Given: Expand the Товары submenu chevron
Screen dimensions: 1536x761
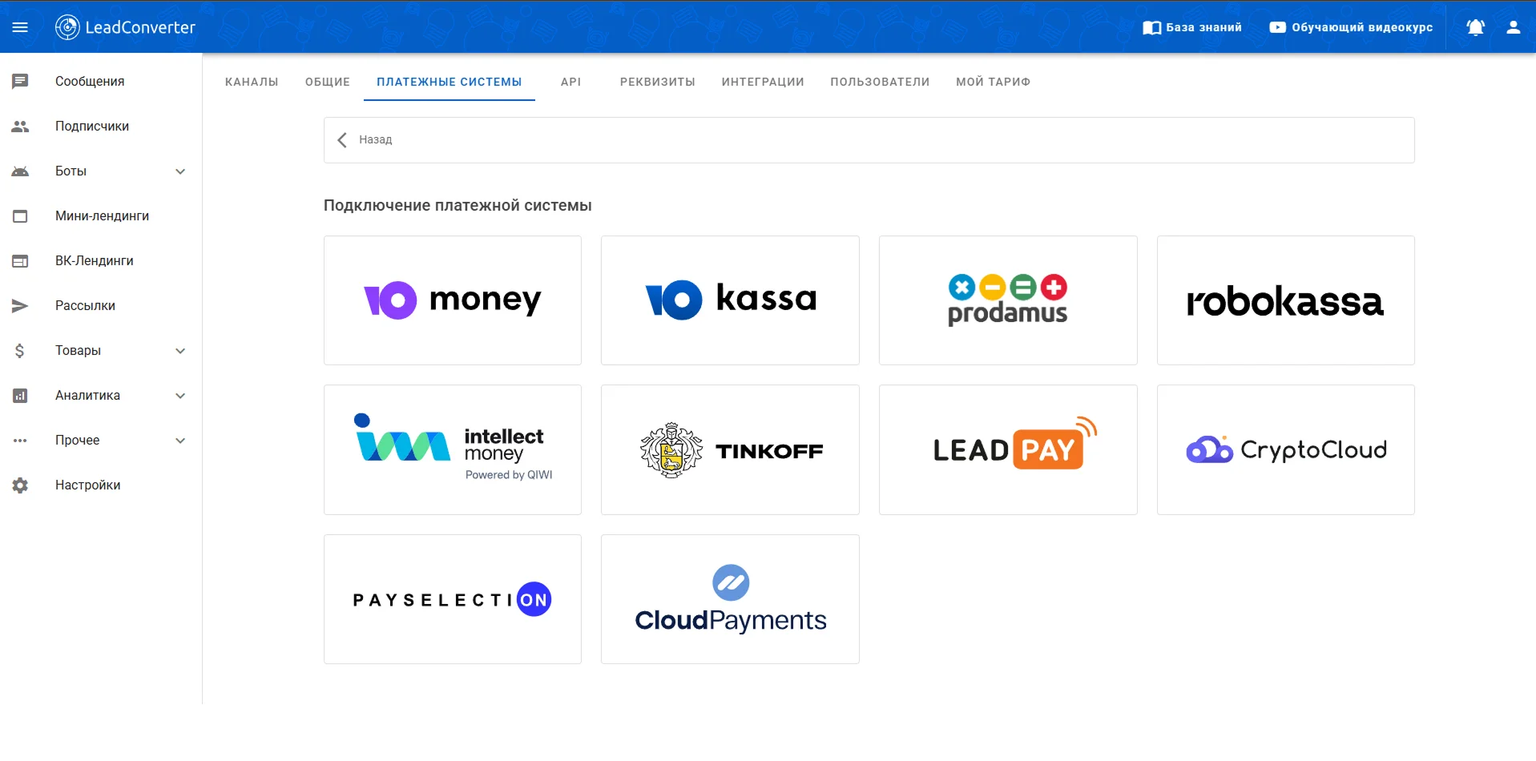Looking at the screenshot, I should point(180,351).
